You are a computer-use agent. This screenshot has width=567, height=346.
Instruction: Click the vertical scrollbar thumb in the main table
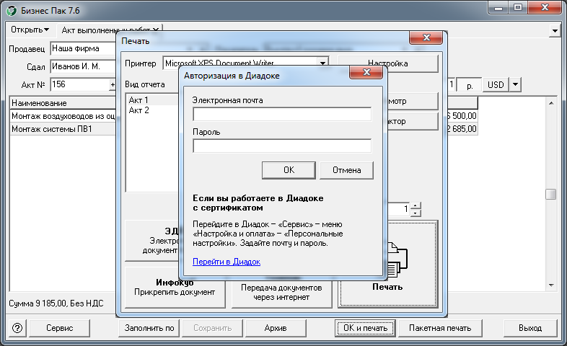click(550, 195)
